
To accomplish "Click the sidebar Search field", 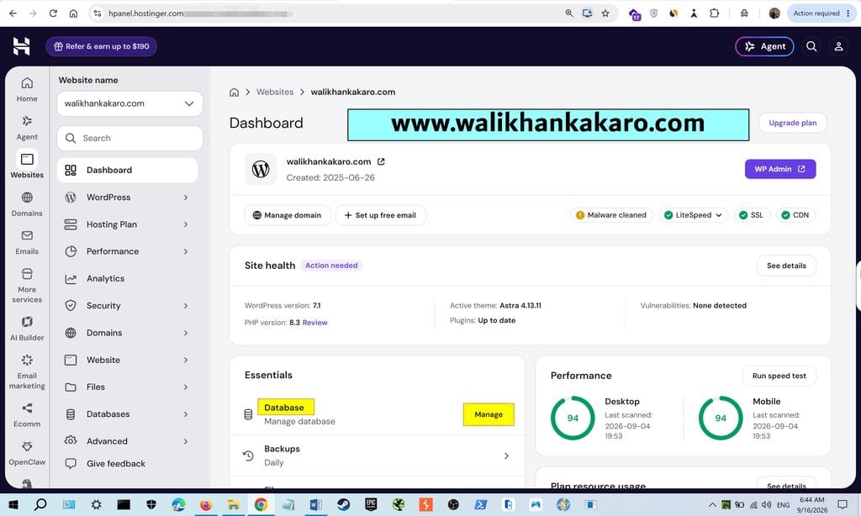I will click(x=130, y=139).
